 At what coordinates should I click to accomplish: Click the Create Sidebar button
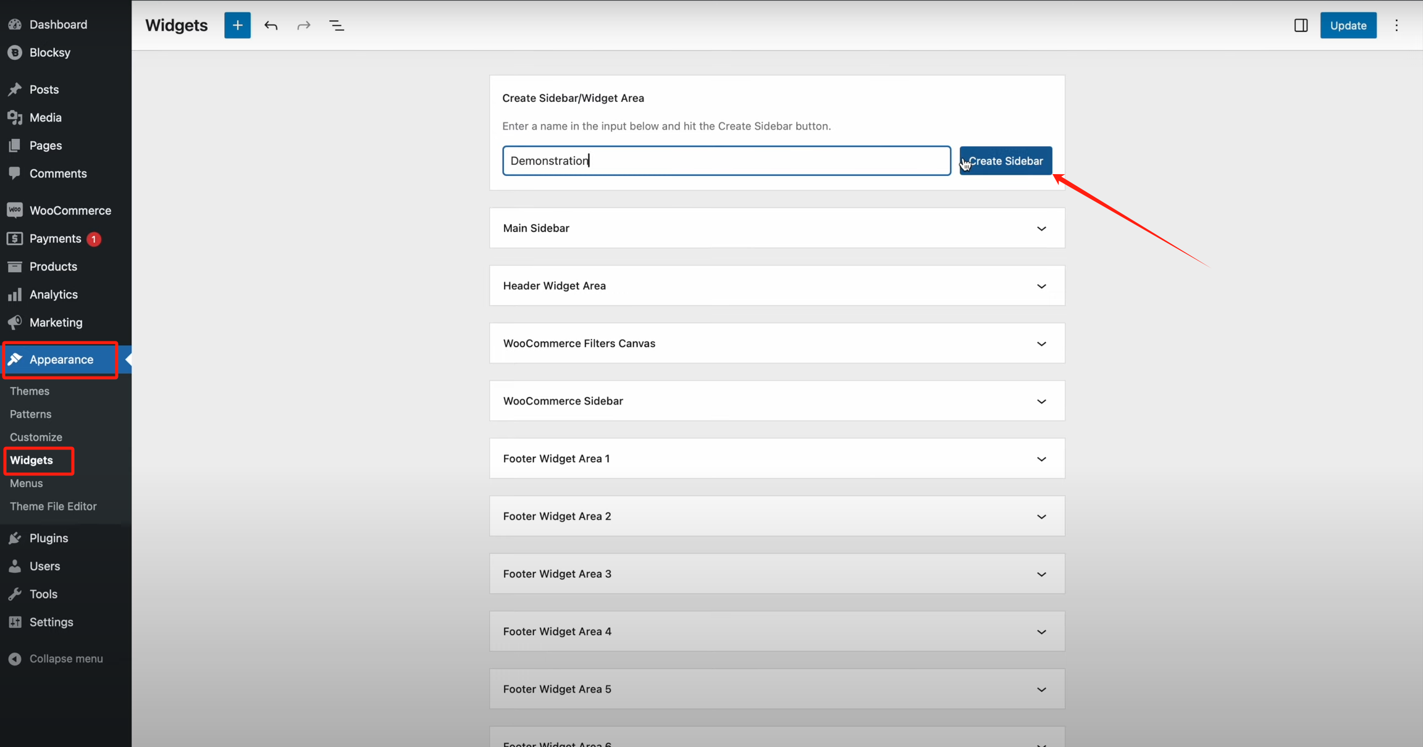coord(1005,161)
